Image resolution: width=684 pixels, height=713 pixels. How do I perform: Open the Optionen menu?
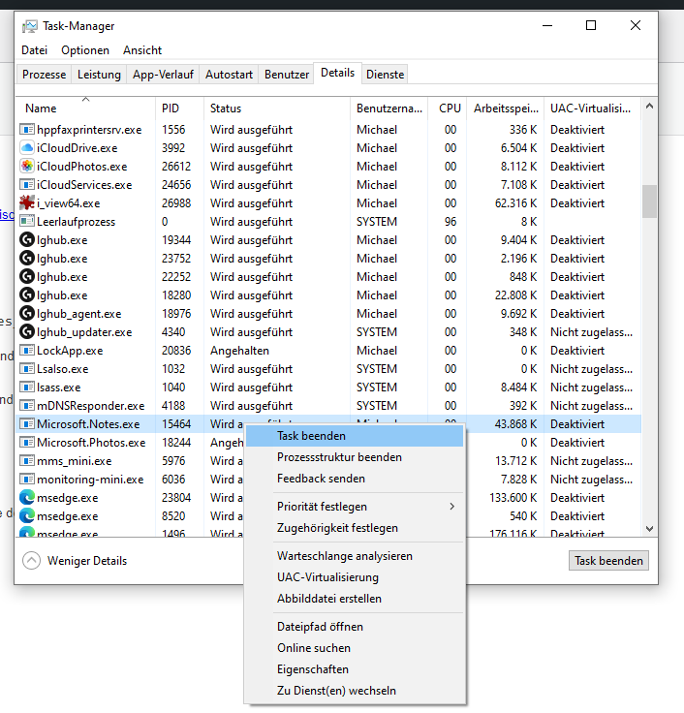pyautogui.click(x=85, y=50)
